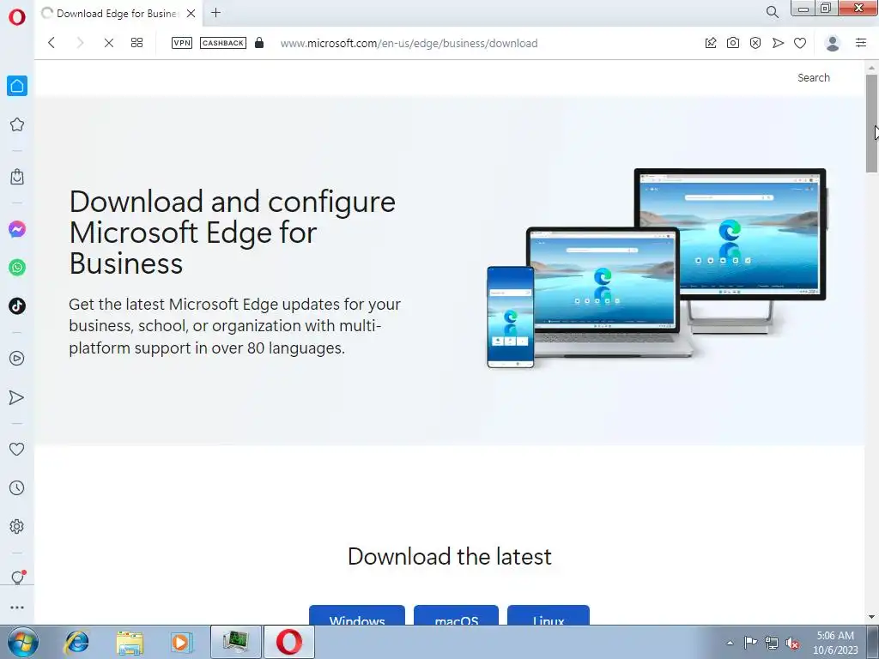Open Speed Dial grid icon
Screen dimensions: 879x659
click(136, 43)
